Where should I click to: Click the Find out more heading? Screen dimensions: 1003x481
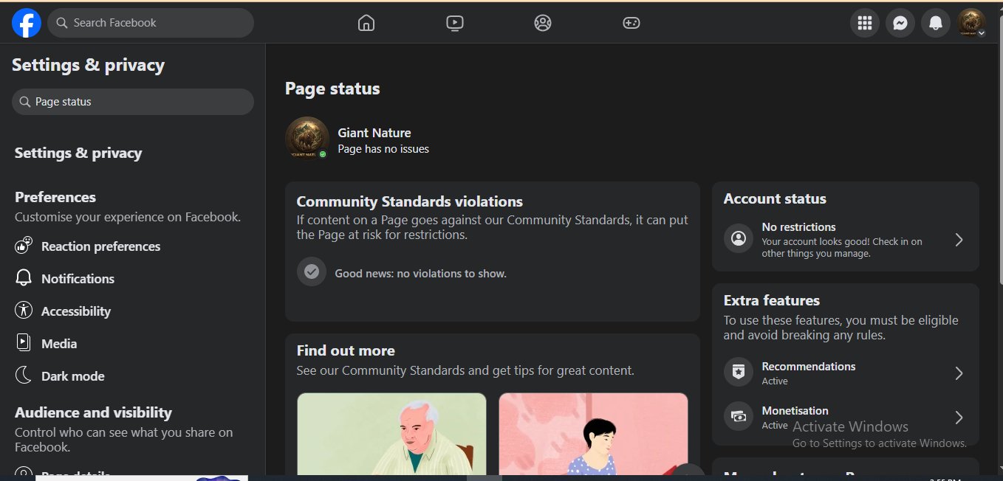(x=346, y=351)
